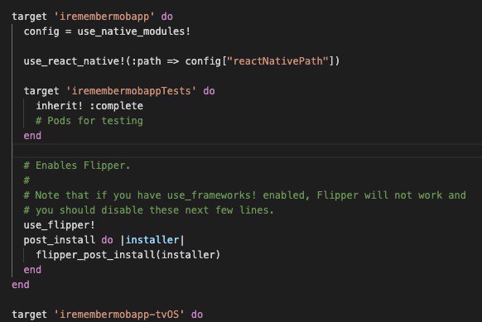482x322 pixels.
Task: Click the unindented 'end' closing the iremembermobapp target
Action: pos(21,285)
